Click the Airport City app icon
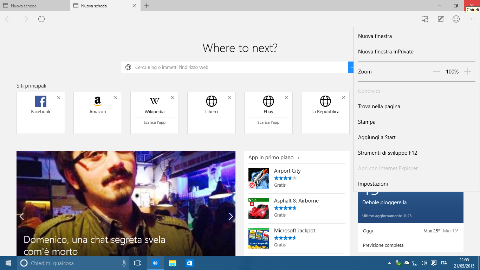The image size is (480, 270). (x=259, y=178)
